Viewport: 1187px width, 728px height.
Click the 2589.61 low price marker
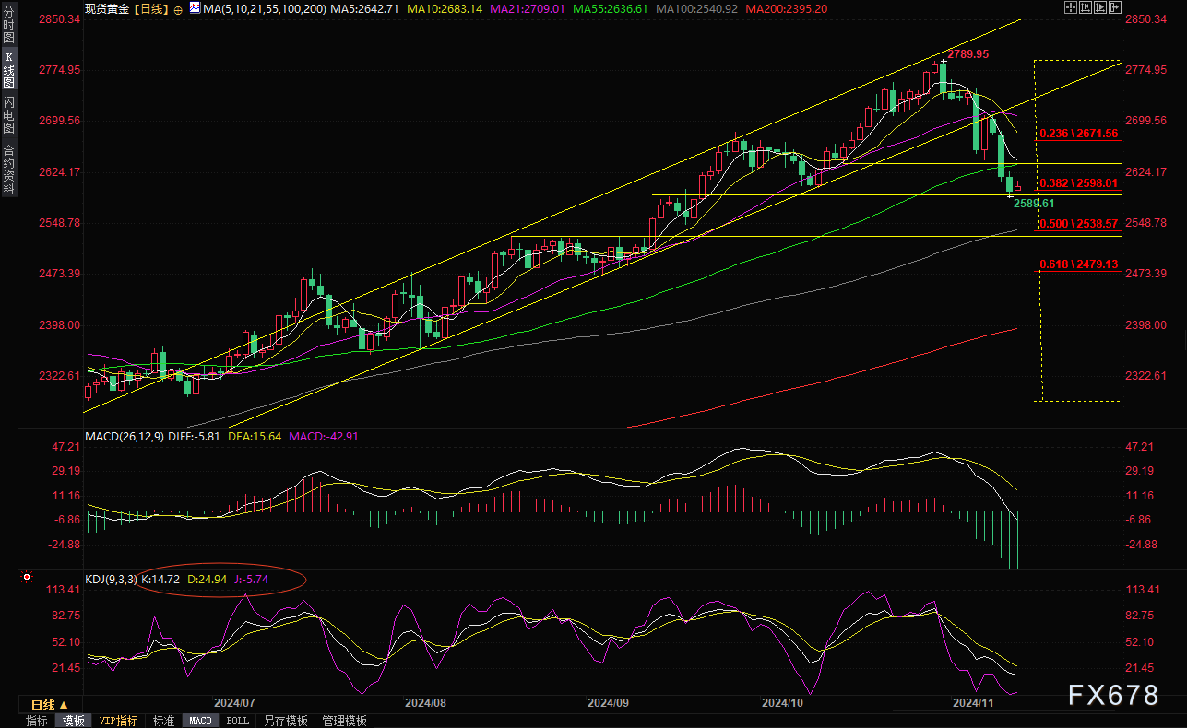(x=1033, y=203)
